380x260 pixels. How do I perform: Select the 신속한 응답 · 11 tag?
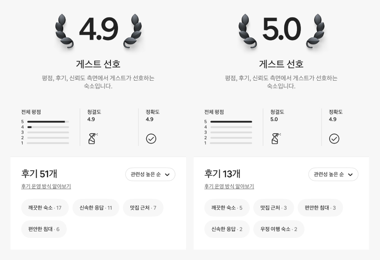96,208
